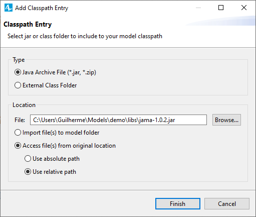
Task: Click the 'Classpath Entry' bold heading
Action: click(28, 25)
